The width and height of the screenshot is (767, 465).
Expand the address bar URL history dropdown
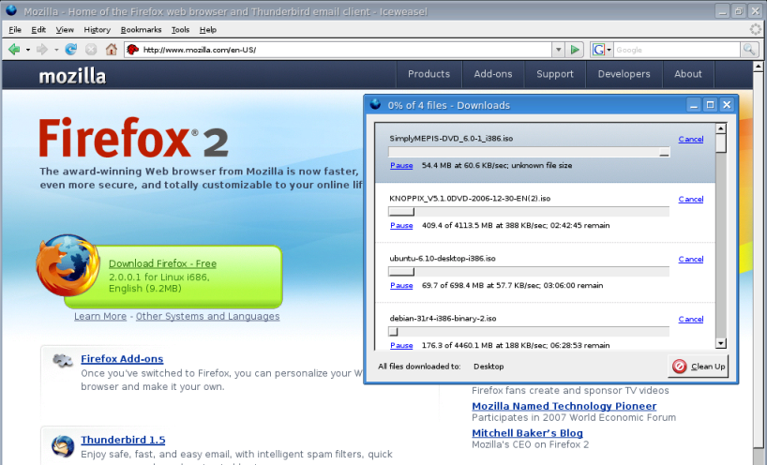pyautogui.click(x=558, y=50)
